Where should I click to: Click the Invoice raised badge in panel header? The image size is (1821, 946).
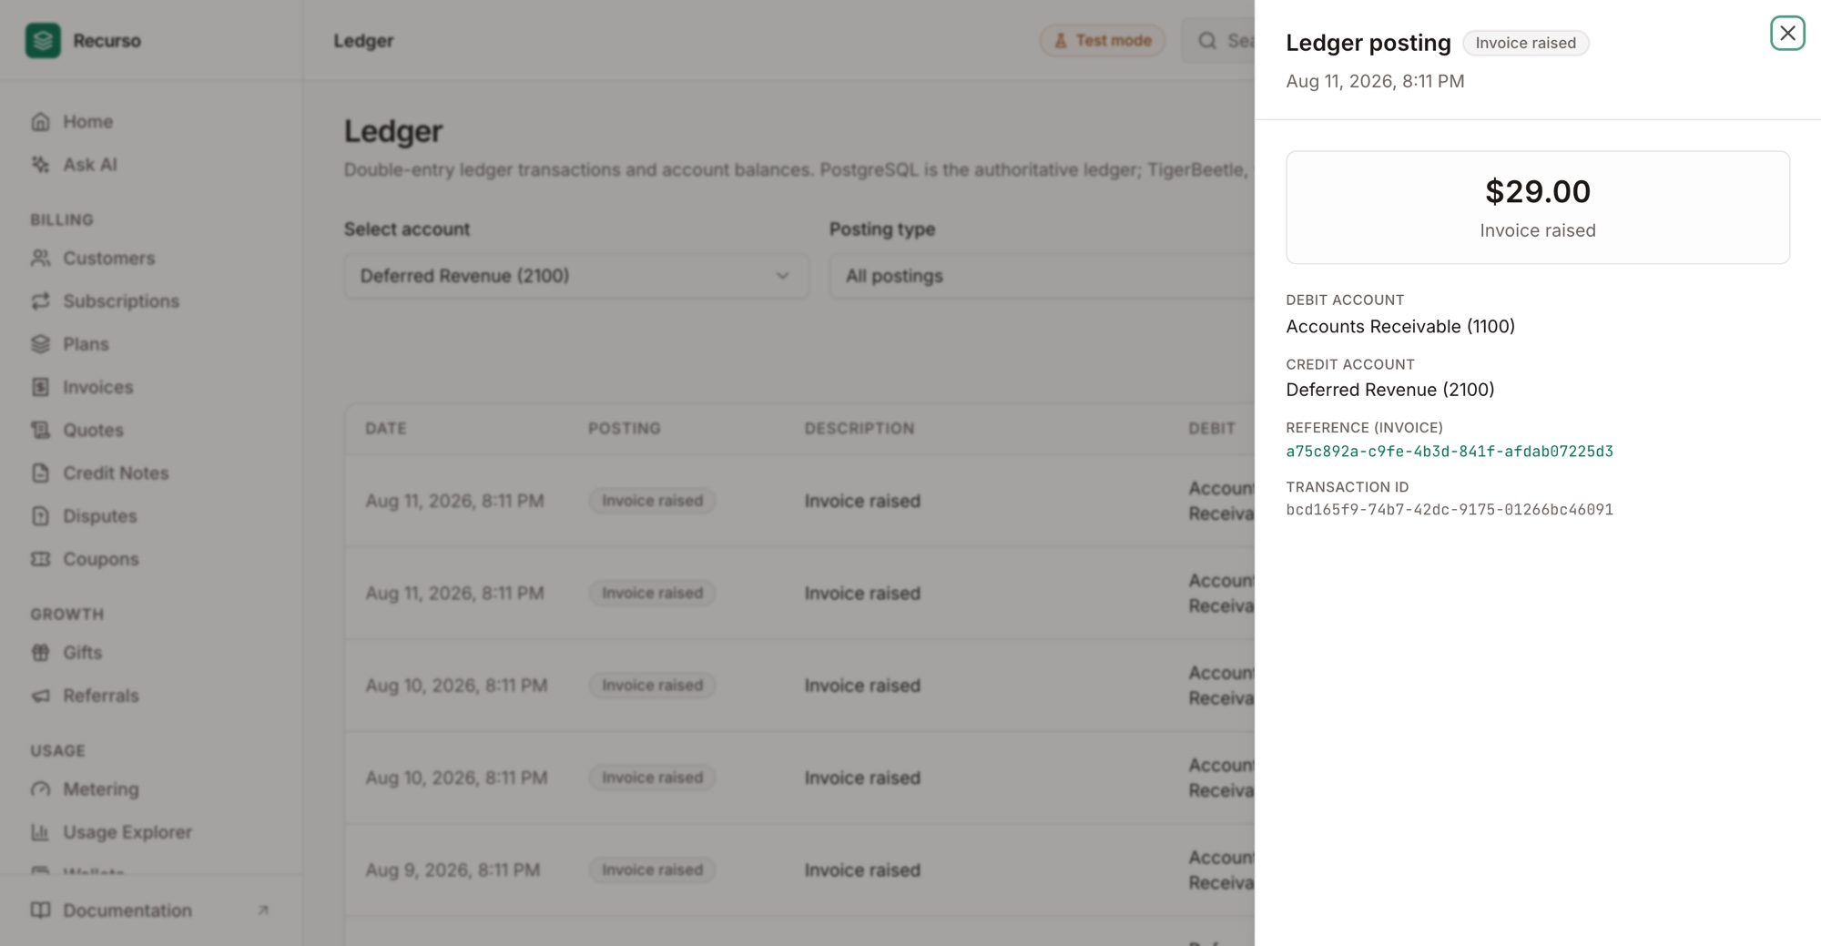[1525, 43]
